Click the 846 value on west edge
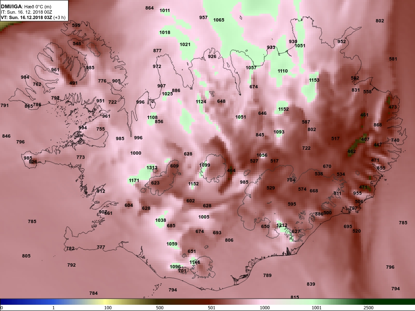415x311 pixels. (6, 136)
